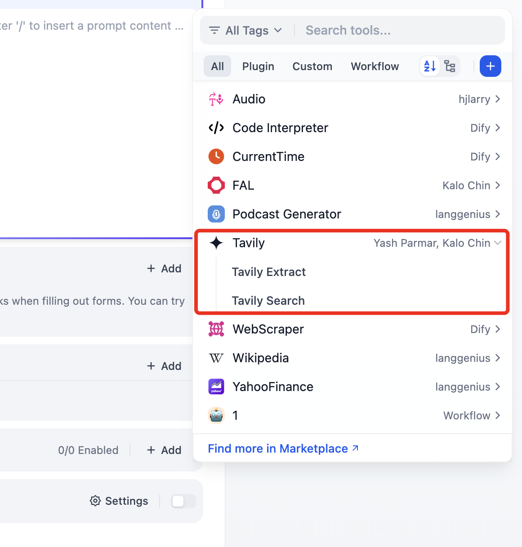Collapse the Tavily tool group
This screenshot has width=522, height=547.
click(497, 243)
